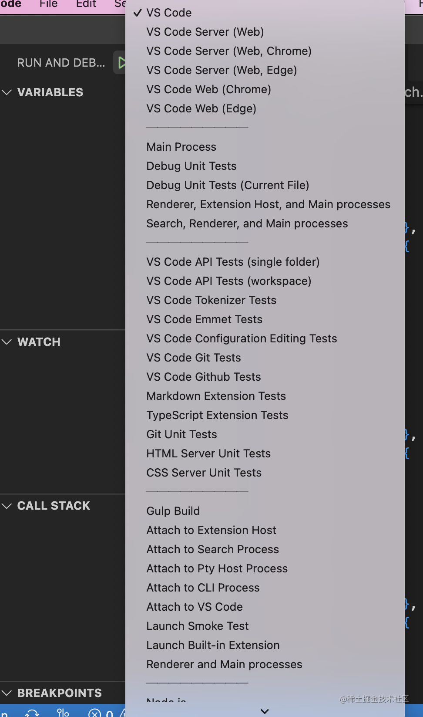
Task: Pick Debug Unit Tests (Current File)
Action: [x=265, y=185]
